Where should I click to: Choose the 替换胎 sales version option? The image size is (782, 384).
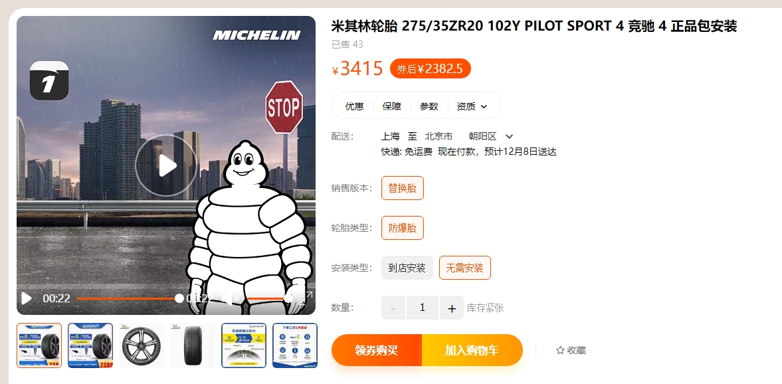click(403, 188)
